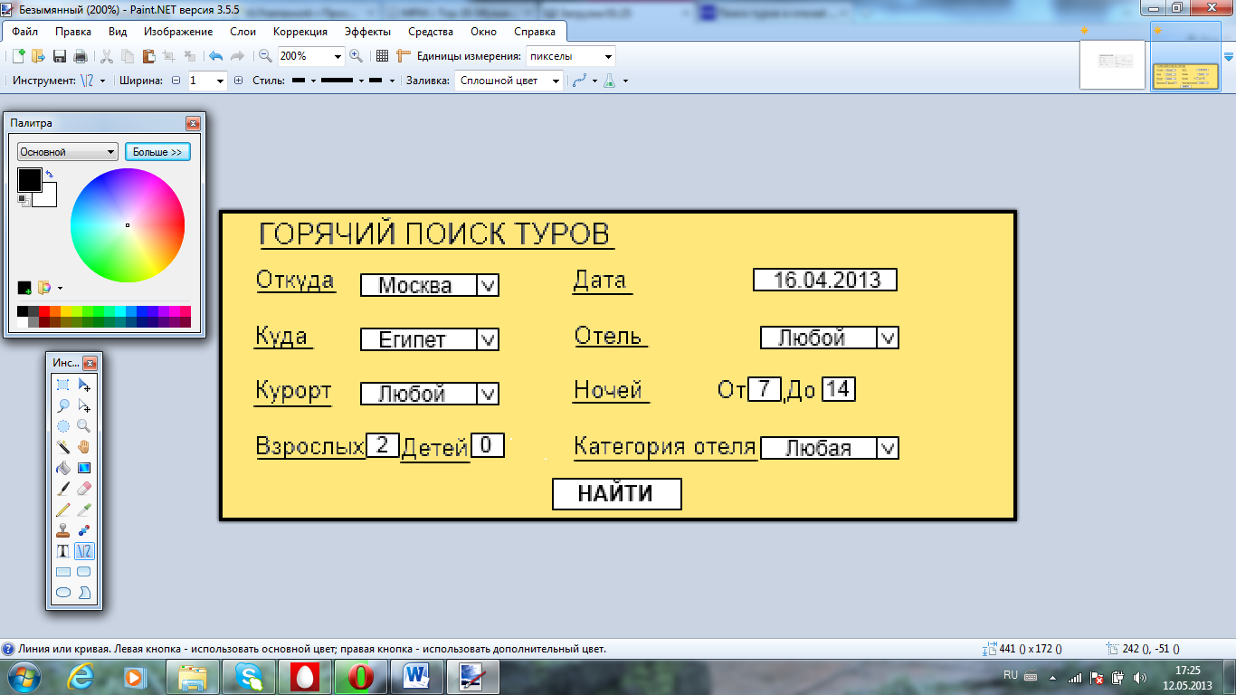1236x695 pixels.
Task: Pick the Text tool
Action: point(63,551)
